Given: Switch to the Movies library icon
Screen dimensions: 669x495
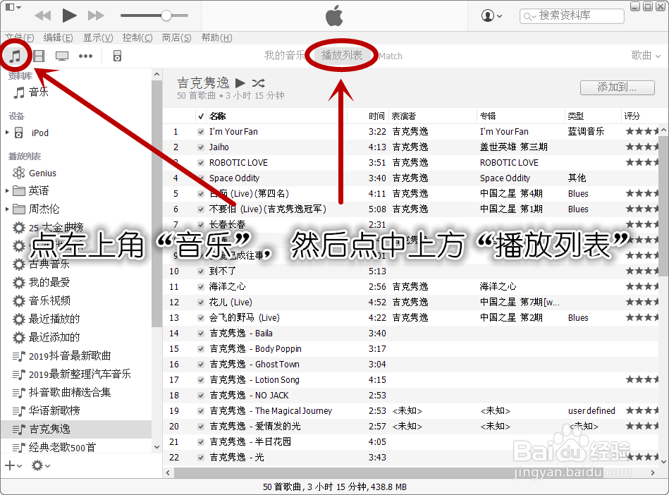Looking at the screenshot, I should pos(39,56).
